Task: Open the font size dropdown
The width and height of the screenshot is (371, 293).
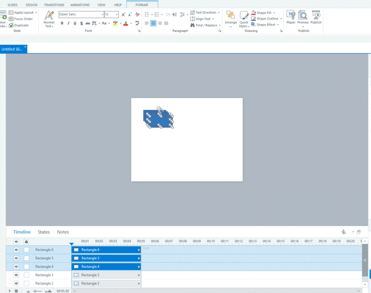Action: [x=117, y=14]
